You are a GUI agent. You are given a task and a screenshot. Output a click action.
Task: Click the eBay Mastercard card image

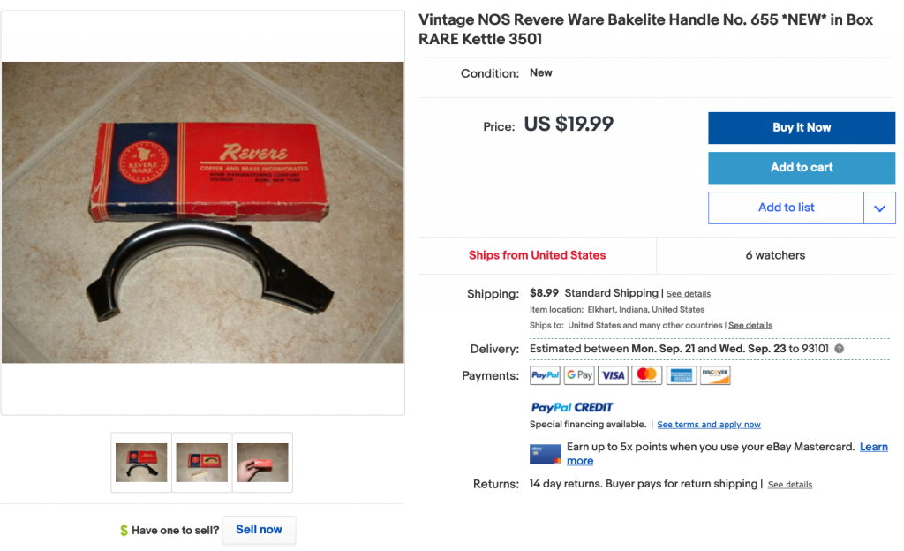click(x=546, y=454)
